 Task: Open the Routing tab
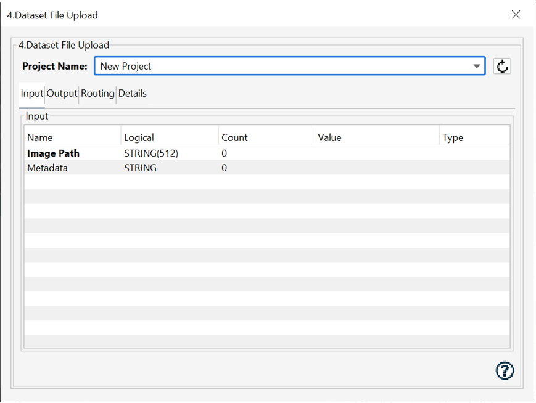[97, 94]
